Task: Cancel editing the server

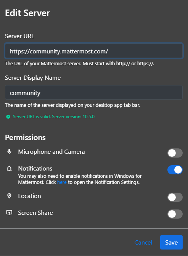Action: pyautogui.click(x=143, y=242)
